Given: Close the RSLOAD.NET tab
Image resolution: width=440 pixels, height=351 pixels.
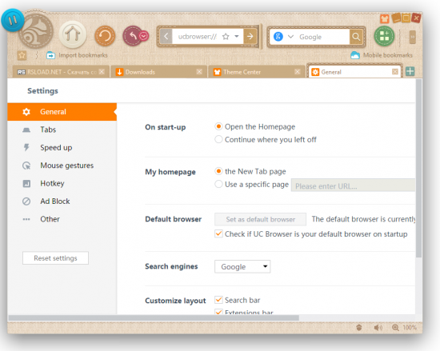Looking at the screenshot, I should tap(102, 72).
